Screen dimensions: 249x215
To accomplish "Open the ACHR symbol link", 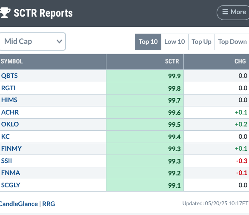I will [10, 112].
